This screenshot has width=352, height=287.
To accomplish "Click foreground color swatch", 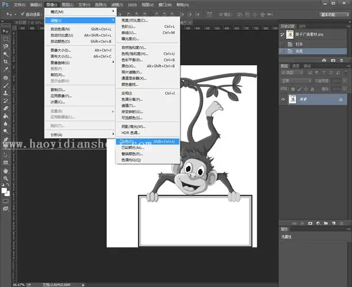I will tap(4, 191).
